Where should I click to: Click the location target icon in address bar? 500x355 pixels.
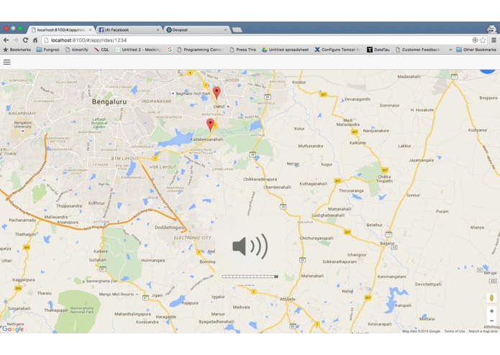pos(475,40)
